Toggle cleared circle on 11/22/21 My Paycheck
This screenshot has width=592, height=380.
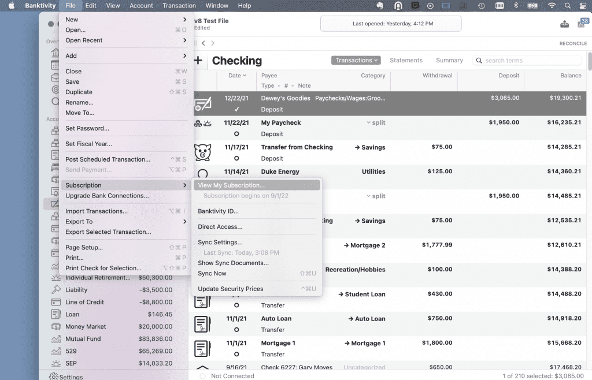pos(236,134)
